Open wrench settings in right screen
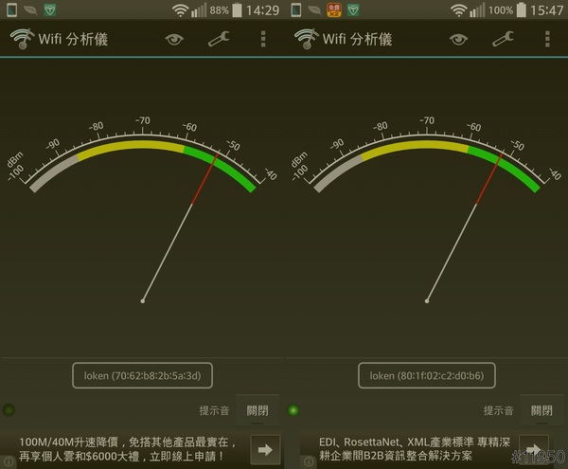This screenshot has height=469, width=568. (x=504, y=39)
